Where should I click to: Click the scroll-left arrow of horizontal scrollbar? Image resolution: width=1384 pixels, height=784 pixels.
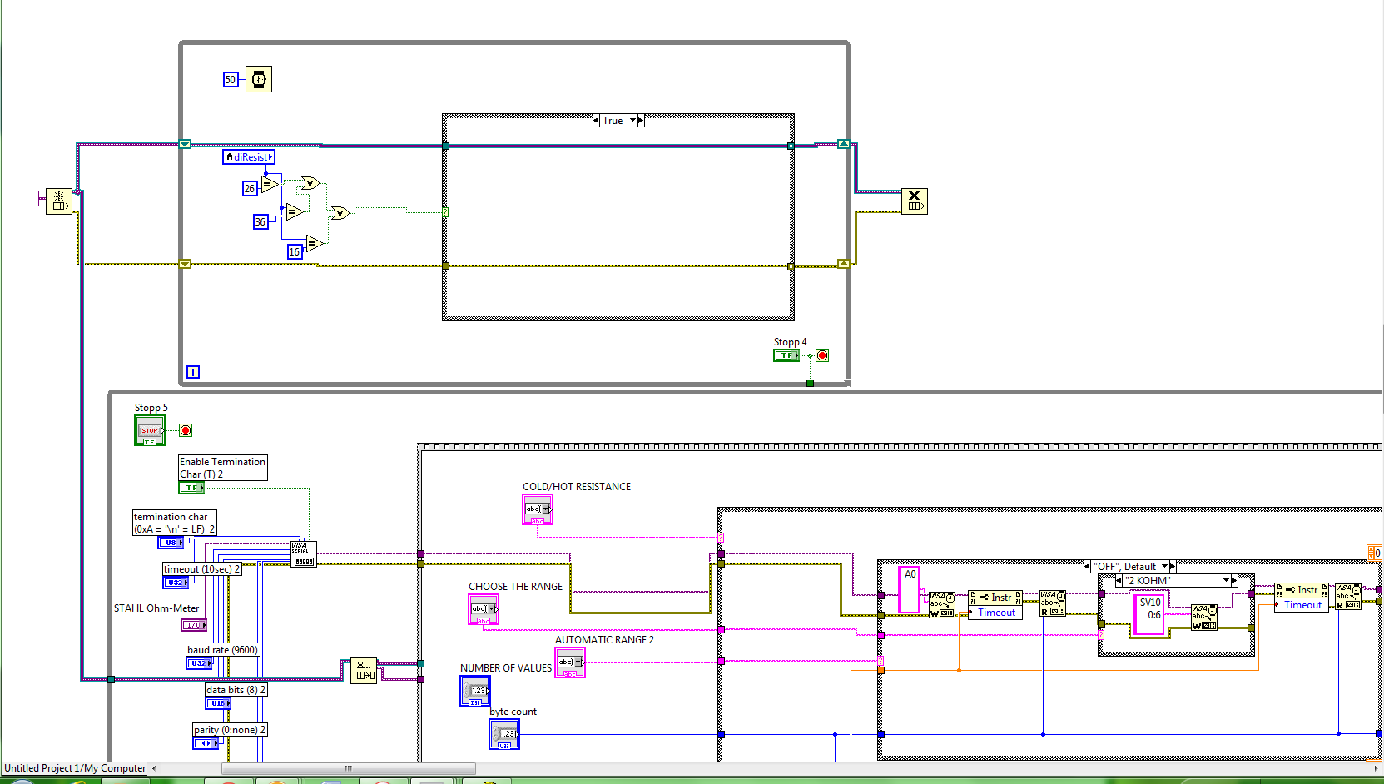pos(154,768)
